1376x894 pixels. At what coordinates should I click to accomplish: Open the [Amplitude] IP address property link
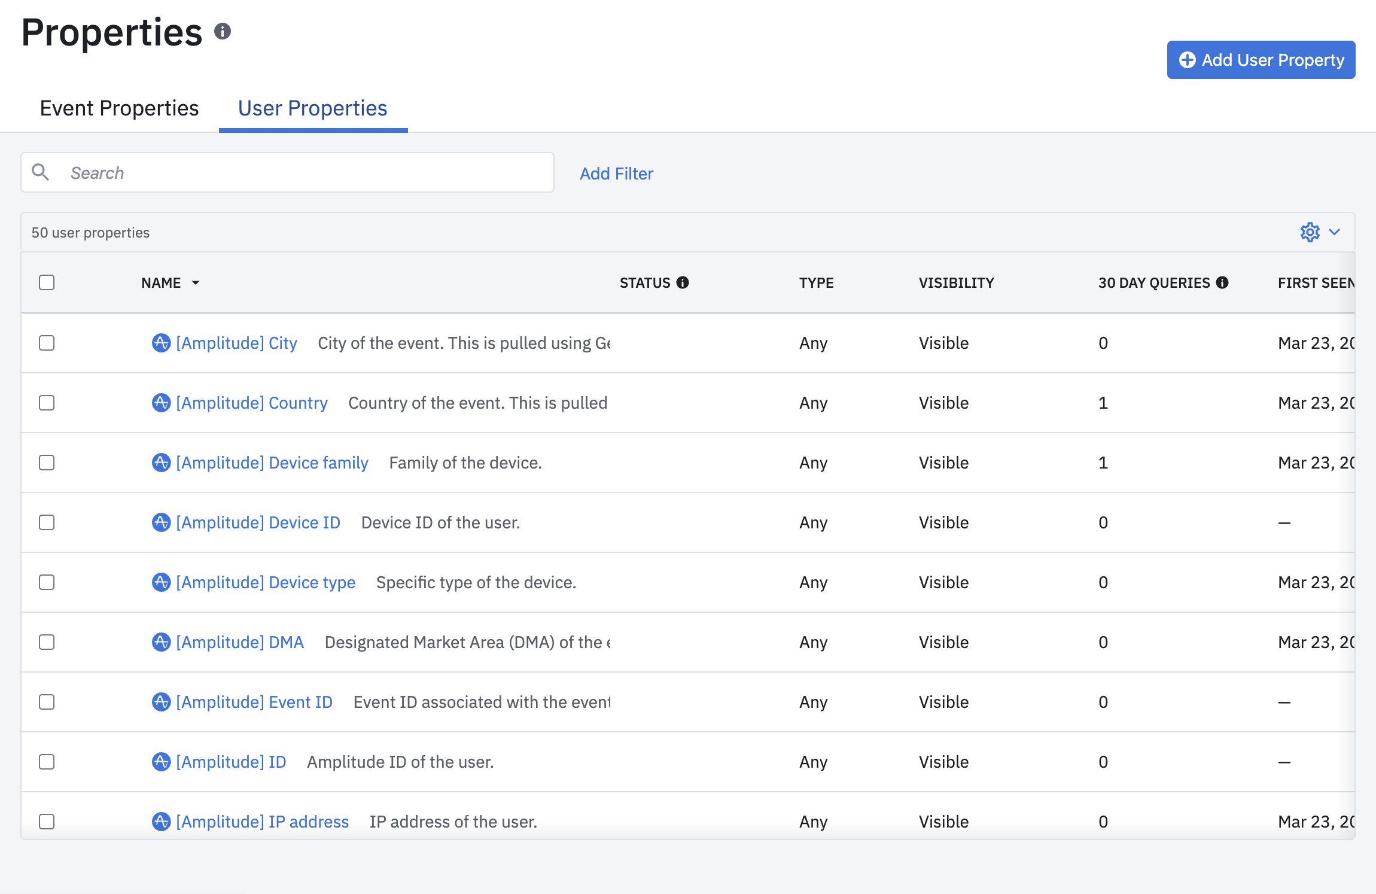click(262, 822)
